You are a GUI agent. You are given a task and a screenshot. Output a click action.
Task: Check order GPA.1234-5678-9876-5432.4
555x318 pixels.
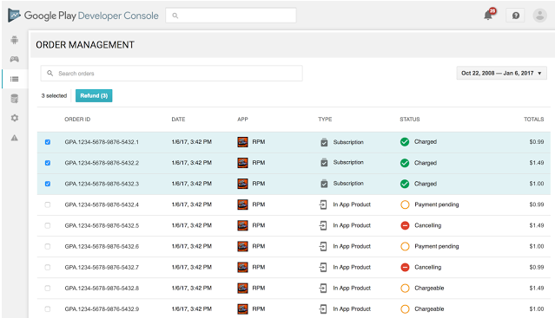(48, 204)
